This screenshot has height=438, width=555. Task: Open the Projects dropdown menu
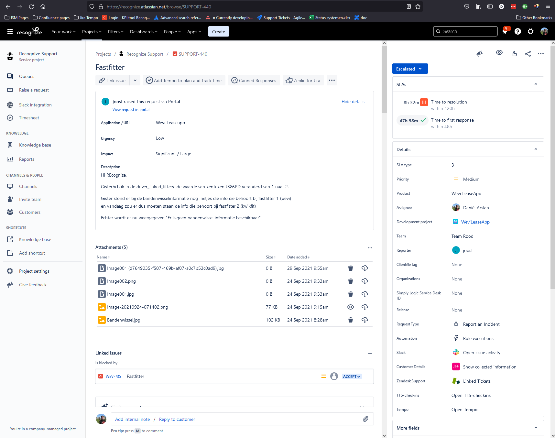click(x=92, y=32)
